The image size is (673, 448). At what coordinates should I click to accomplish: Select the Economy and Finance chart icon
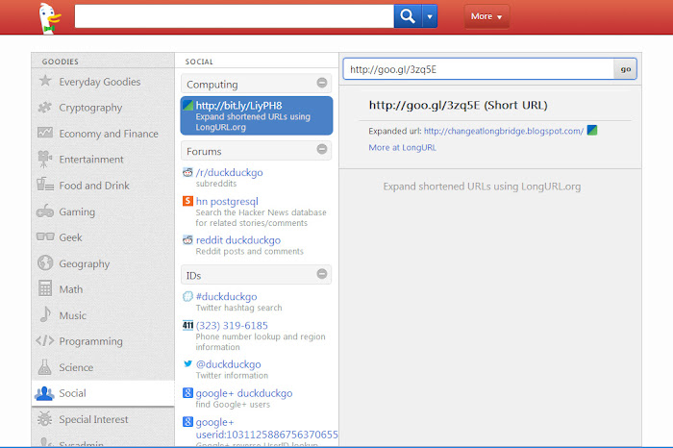pos(45,133)
